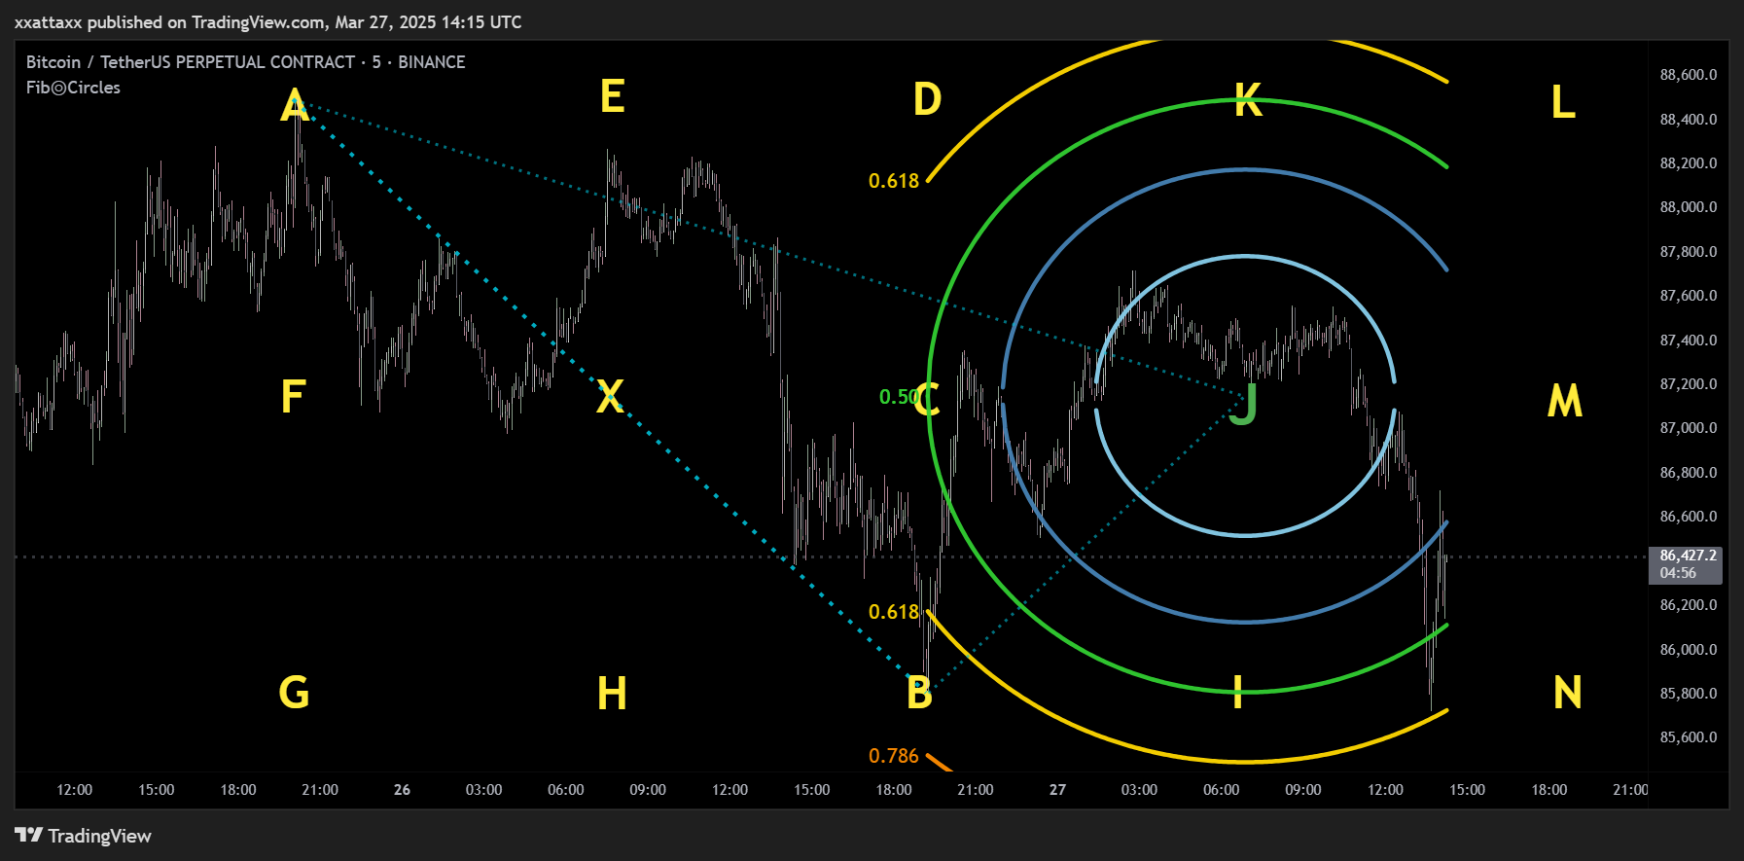
Task: Click the upper 0.618 Fib circle label
Action: coord(894,181)
